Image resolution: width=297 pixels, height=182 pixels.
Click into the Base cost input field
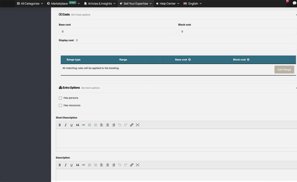pos(117,32)
